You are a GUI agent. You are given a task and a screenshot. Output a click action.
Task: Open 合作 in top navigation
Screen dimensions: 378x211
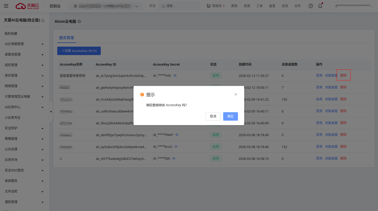[x=298, y=6]
